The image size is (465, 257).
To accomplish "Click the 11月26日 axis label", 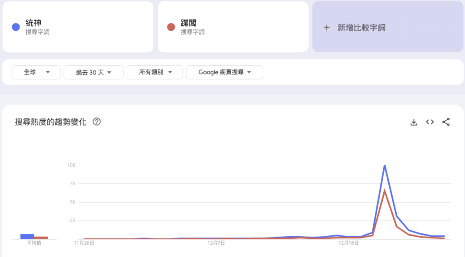I will [x=84, y=243].
